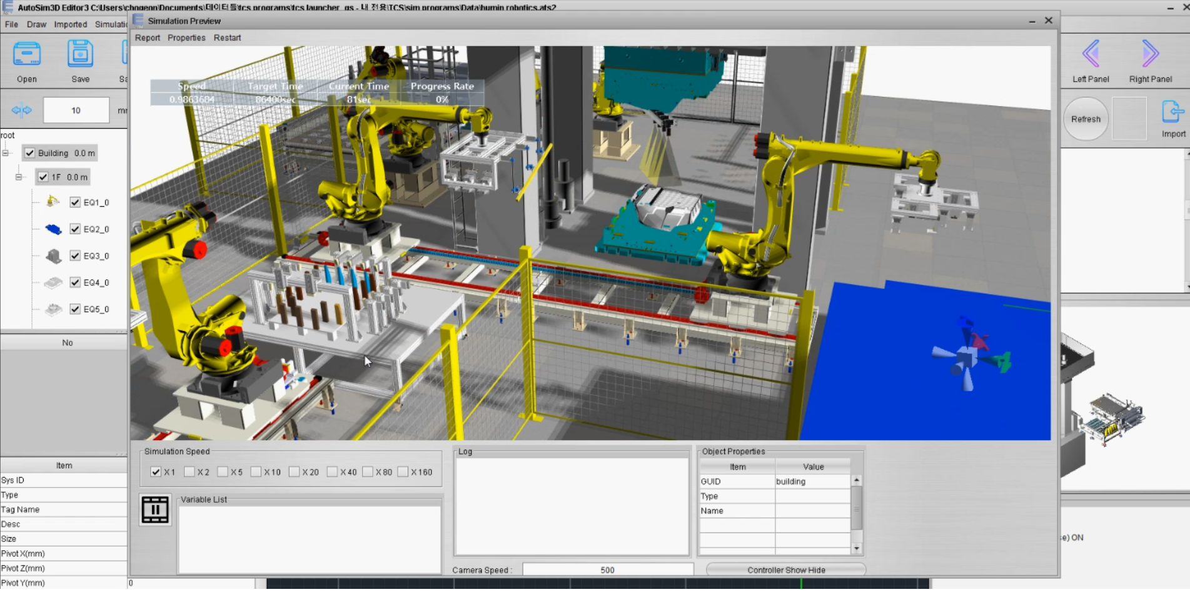Collapse the 1F floor tree node
The width and height of the screenshot is (1190, 602).
coord(19,177)
